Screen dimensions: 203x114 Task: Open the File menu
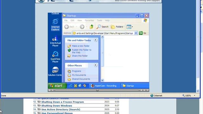click(66, 20)
